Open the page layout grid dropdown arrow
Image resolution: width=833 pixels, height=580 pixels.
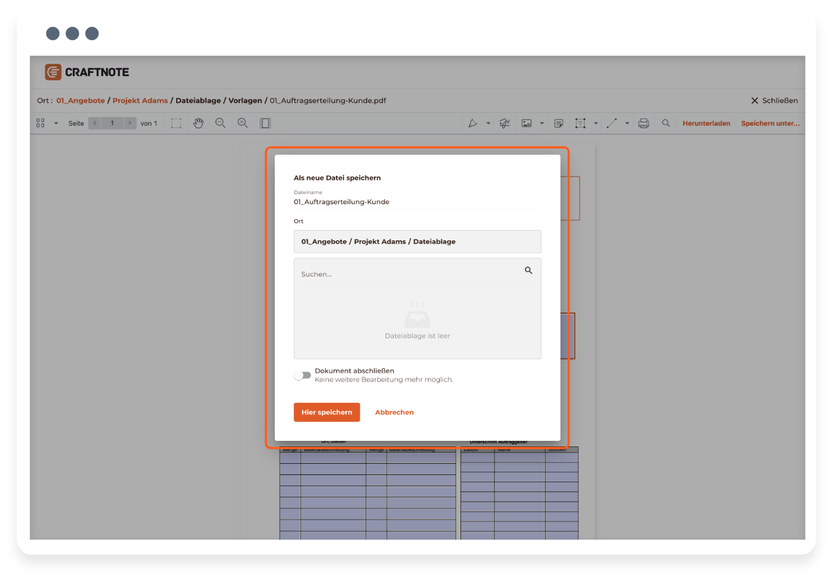pos(56,123)
